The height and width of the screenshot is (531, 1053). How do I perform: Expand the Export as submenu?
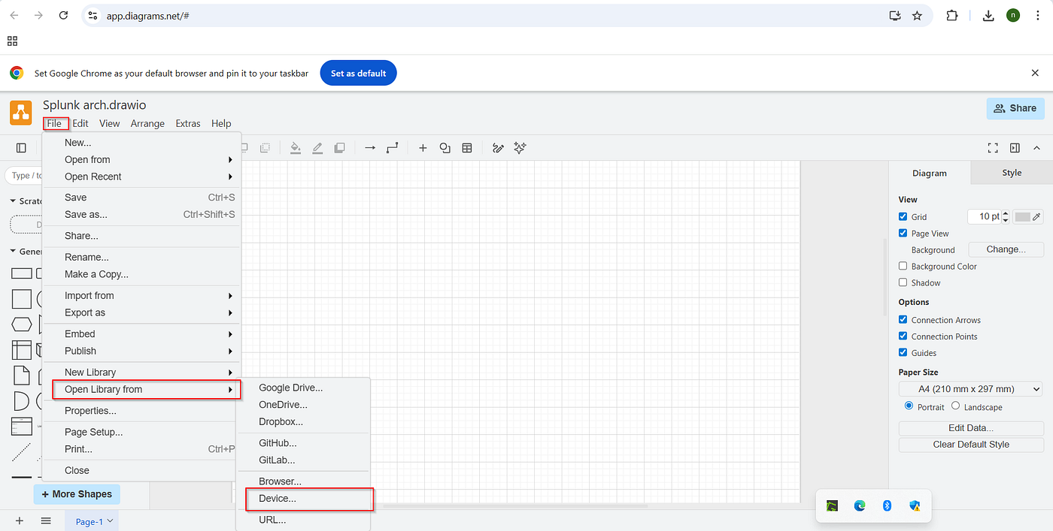click(x=141, y=312)
